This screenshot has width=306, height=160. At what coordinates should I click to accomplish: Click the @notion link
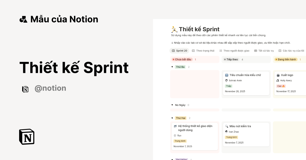point(50,88)
